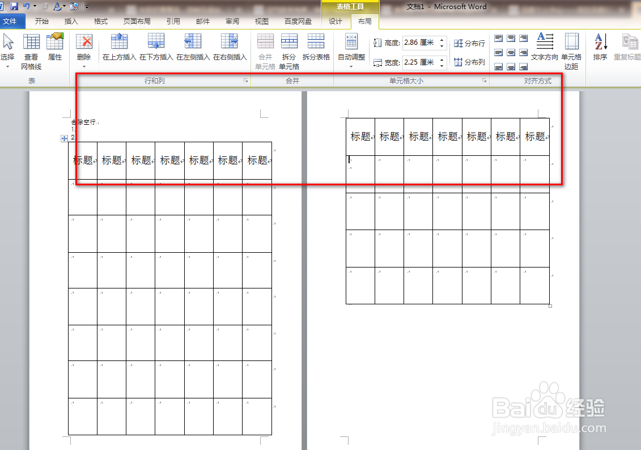
Task: Switch to the 引用 tab
Action: (173, 22)
